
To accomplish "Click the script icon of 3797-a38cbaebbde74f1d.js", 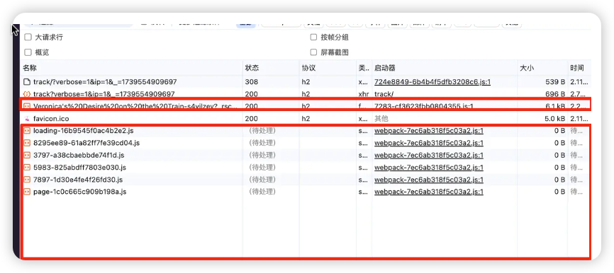I will click(x=27, y=155).
